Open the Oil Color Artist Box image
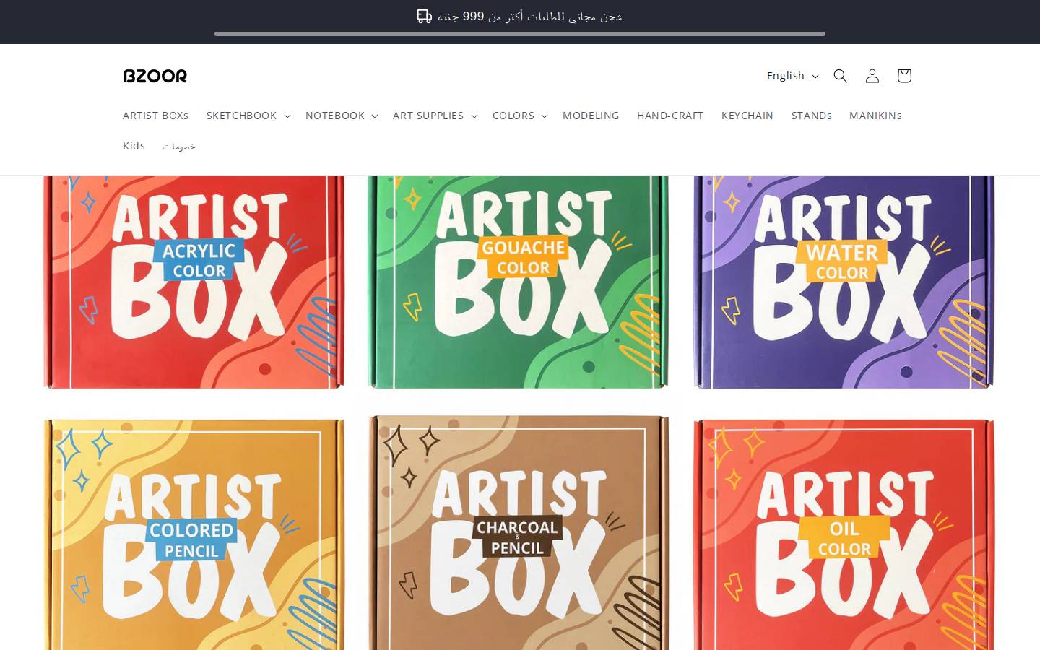This screenshot has height=650, width=1040. click(844, 533)
